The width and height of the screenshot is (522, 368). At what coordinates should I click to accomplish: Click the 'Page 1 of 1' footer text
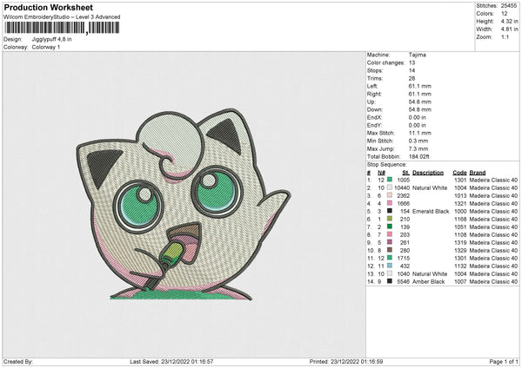point(504,361)
